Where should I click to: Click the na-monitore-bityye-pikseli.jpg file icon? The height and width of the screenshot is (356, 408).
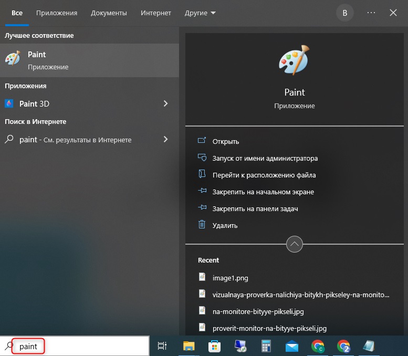click(x=202, y=310)
